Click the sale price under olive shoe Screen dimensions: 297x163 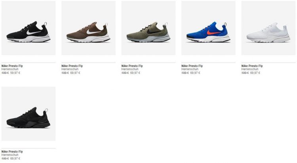click(x=135, y=73)
